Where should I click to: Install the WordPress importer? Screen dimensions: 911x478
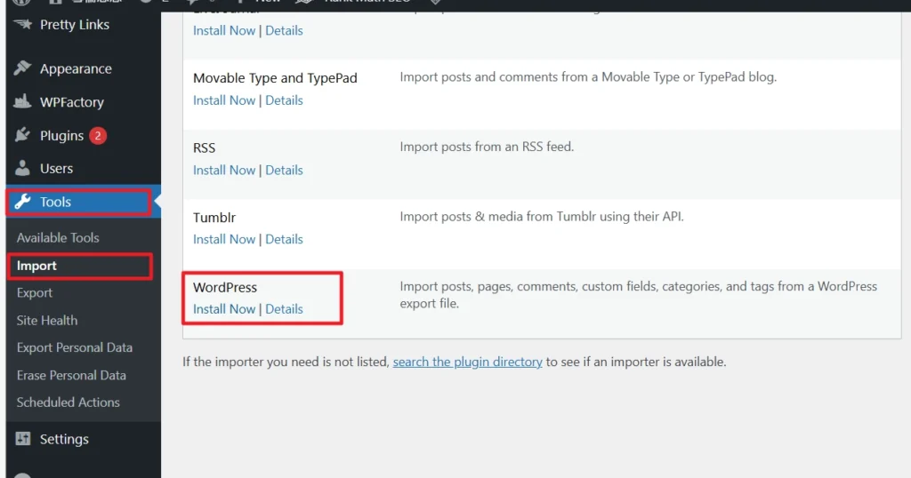click(x=224, y=308)
